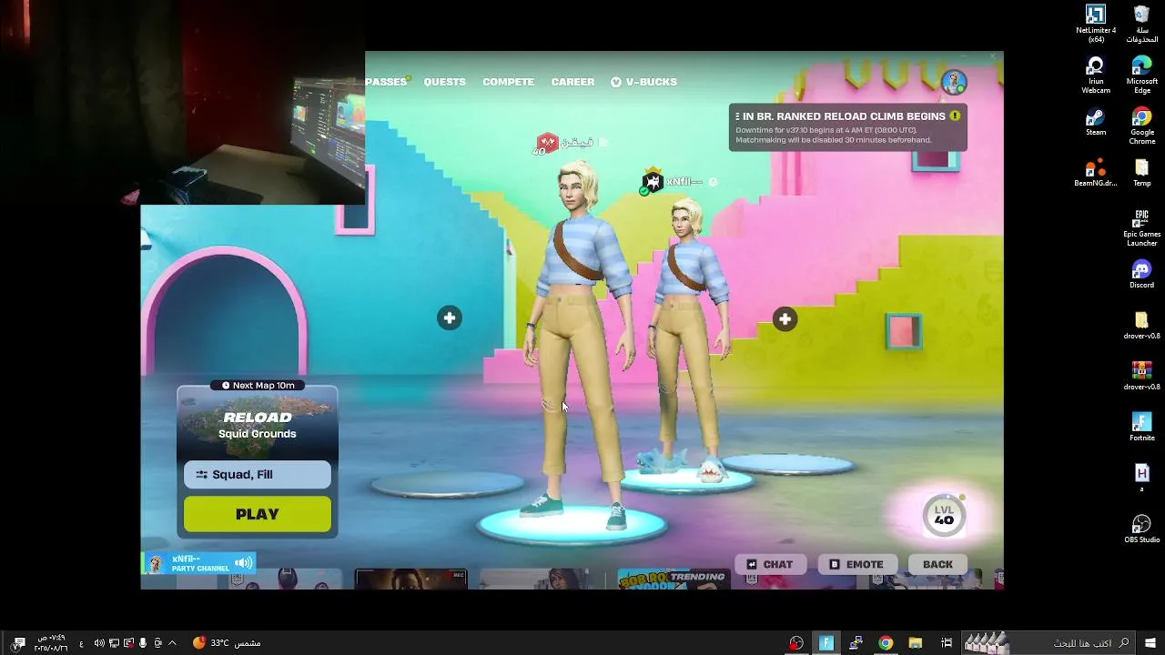Open the CHAT panel
Screen dimensions: 1165x655
(770, 564)
